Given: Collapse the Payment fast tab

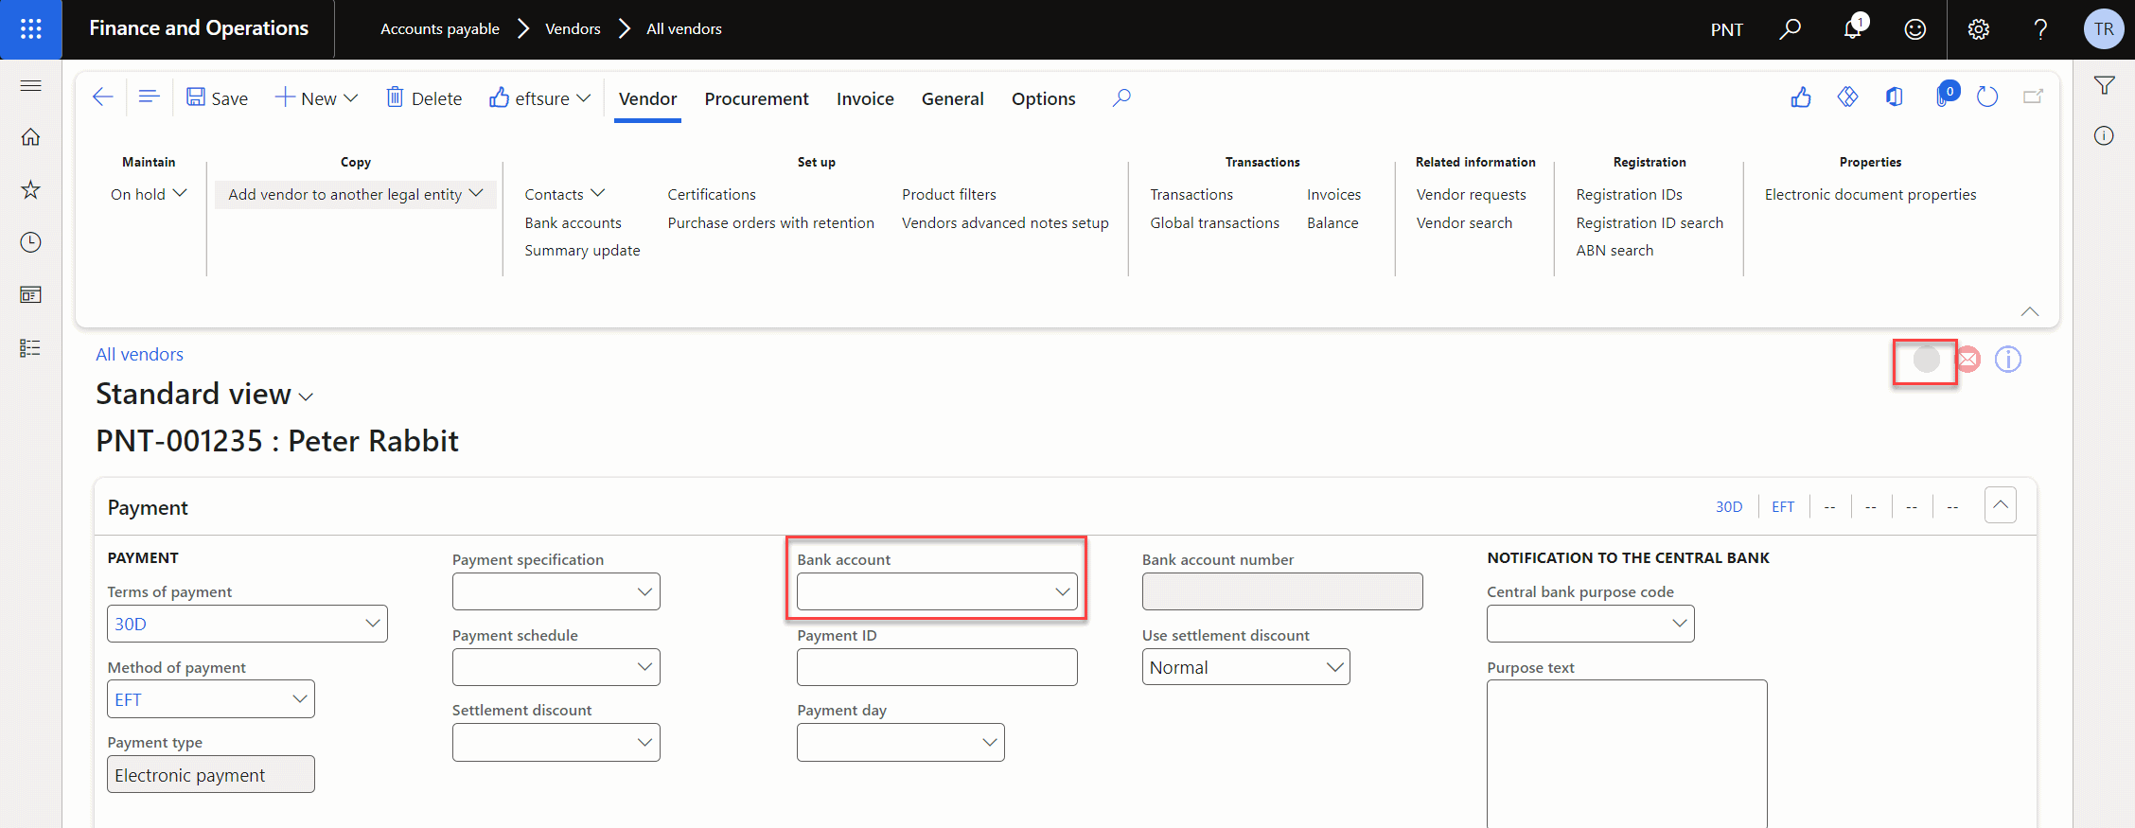Looking at the screenshot, I should [2001, 505].
